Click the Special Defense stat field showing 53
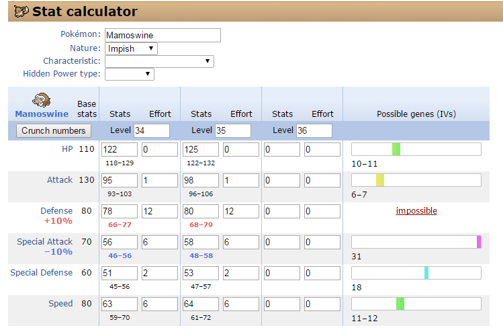Image resolution: width=503 pixels, height=336 pixels. (201, 273)
